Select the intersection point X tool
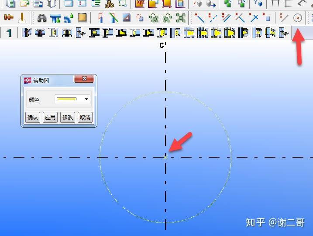The height and width of the screenshot is (236, 313). click(x=253, y=18)
